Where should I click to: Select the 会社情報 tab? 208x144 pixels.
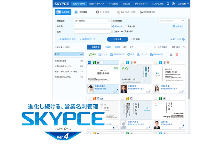tap(81, 12)
